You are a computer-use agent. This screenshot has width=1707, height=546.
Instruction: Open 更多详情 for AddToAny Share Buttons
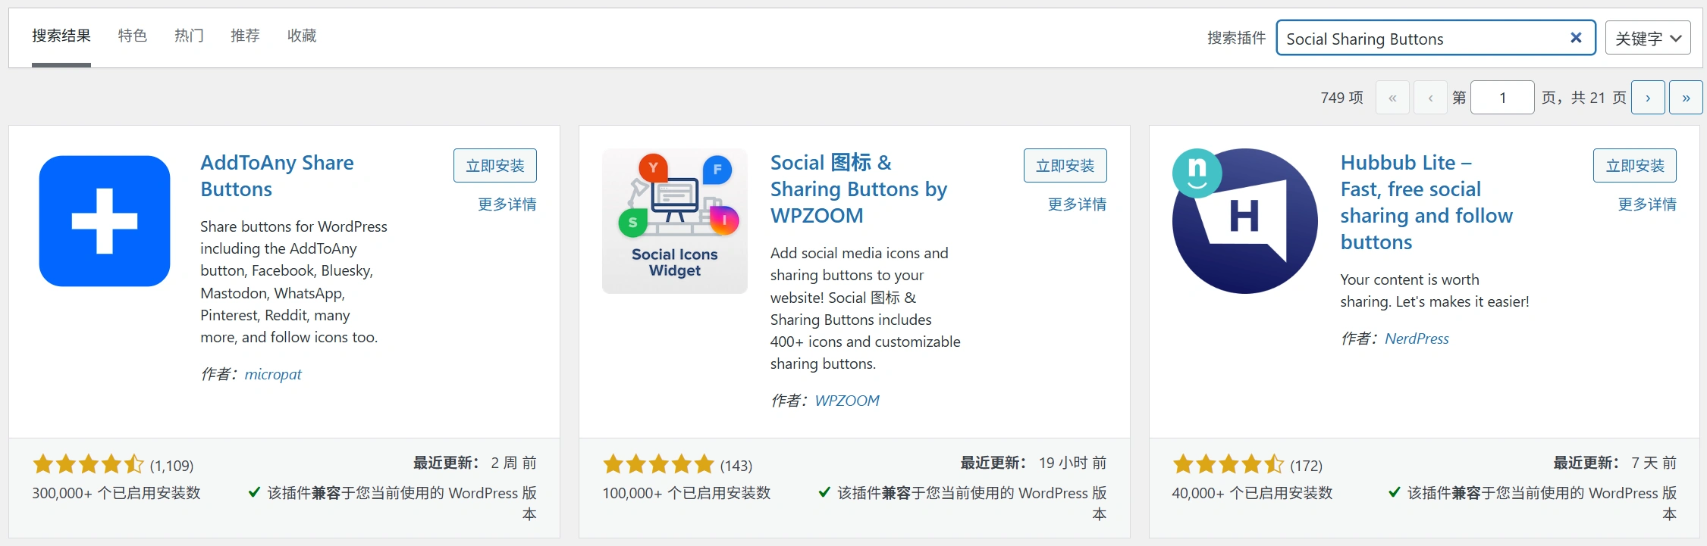[x=507, y=204]
